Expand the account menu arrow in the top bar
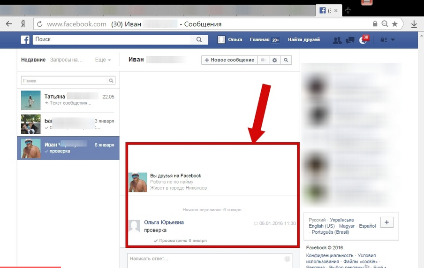Image resolution: width=424 pixels, height=268 pixels. click(393, 40)
